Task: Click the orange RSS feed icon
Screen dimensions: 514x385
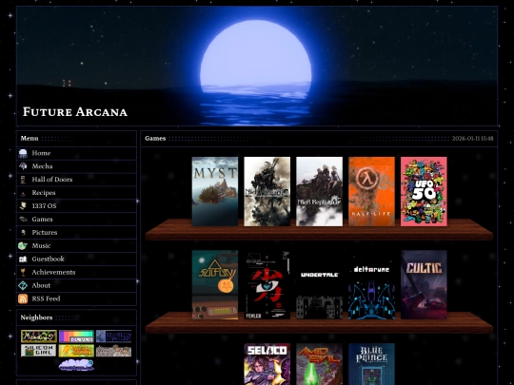Action: [23, 298]
